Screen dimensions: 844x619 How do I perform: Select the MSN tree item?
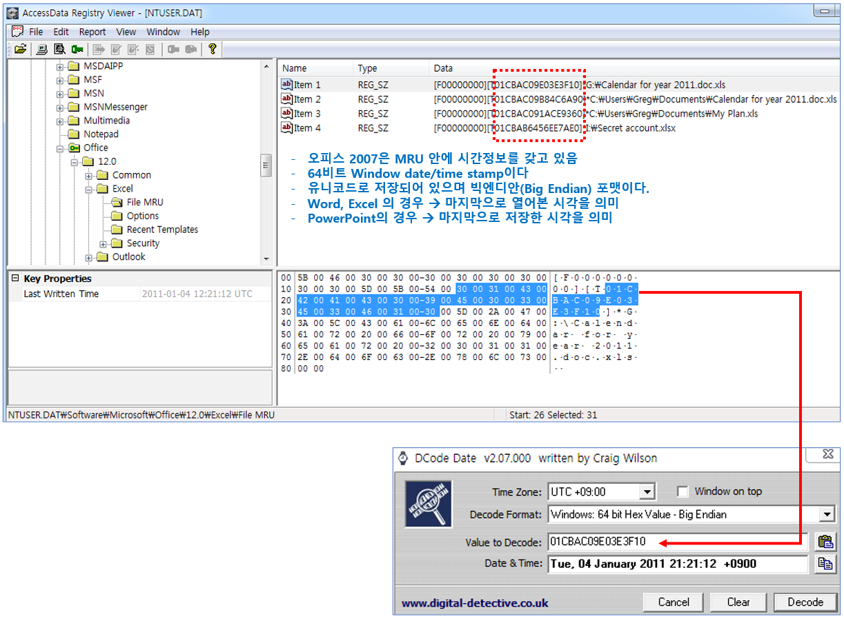94,94
